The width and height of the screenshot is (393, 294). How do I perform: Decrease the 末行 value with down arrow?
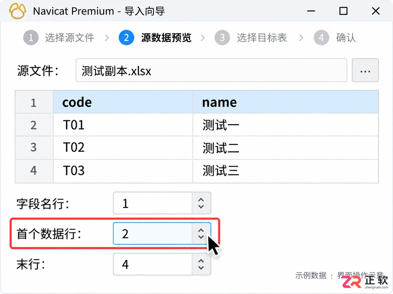tap(201, 268)
